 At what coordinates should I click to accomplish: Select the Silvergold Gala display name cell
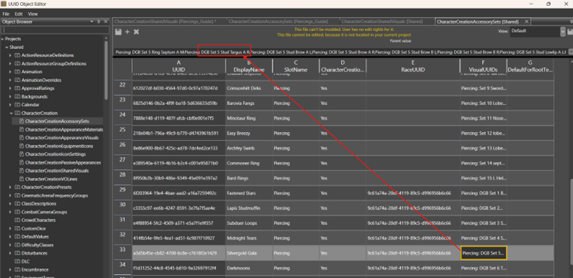(249, 253)
